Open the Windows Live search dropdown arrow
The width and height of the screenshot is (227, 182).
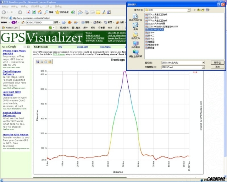point(54,28)
